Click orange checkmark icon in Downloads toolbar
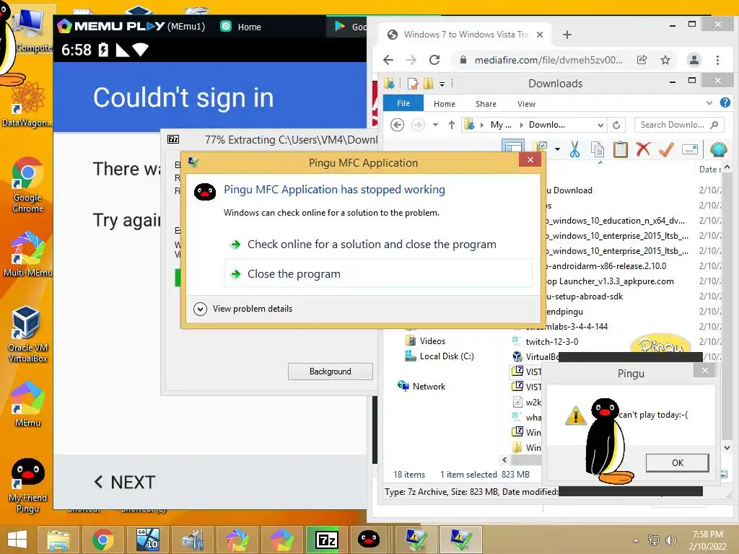 666,149
